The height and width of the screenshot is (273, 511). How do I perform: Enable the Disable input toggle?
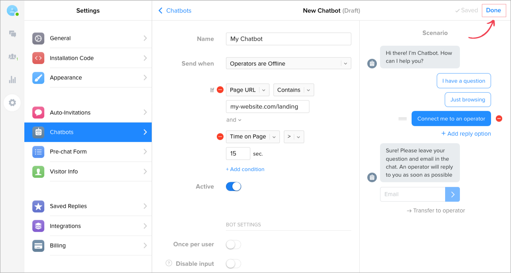(x=234, y=263)
